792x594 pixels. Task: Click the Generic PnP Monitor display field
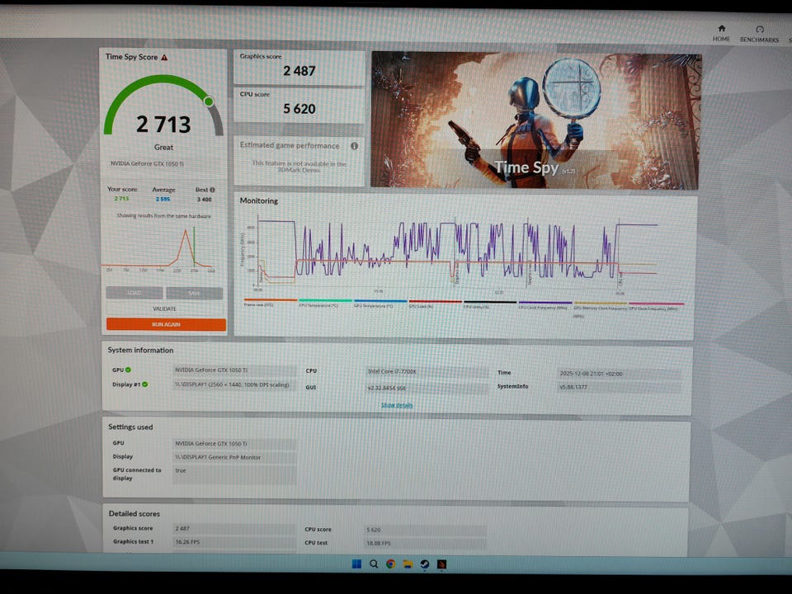coord(234,457)
